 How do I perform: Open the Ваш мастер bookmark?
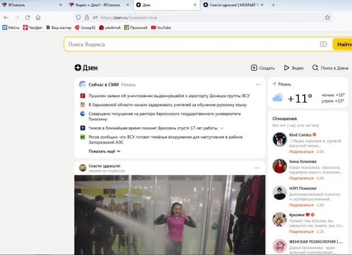tap(59, 27)
